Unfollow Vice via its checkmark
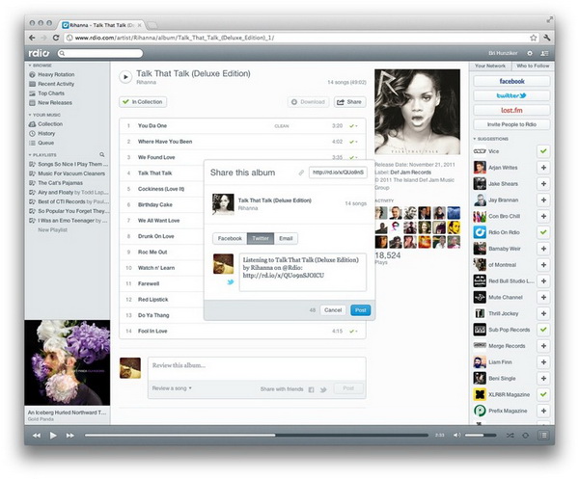This screenshot has width=579, height=479. pyautogui.click(x=543, y=151)
